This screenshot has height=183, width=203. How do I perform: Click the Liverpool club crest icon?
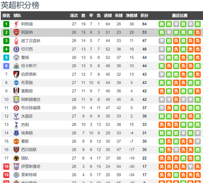pos(16,24)
